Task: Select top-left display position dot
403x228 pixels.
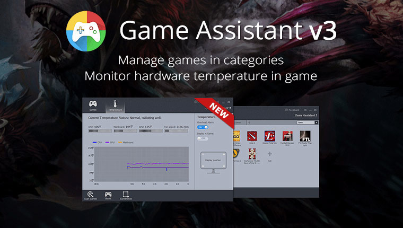Action: (x=203, y=154)
